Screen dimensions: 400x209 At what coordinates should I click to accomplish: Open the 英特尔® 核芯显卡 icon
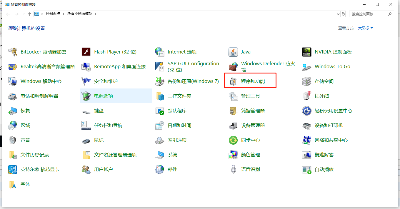coord(13,170)
